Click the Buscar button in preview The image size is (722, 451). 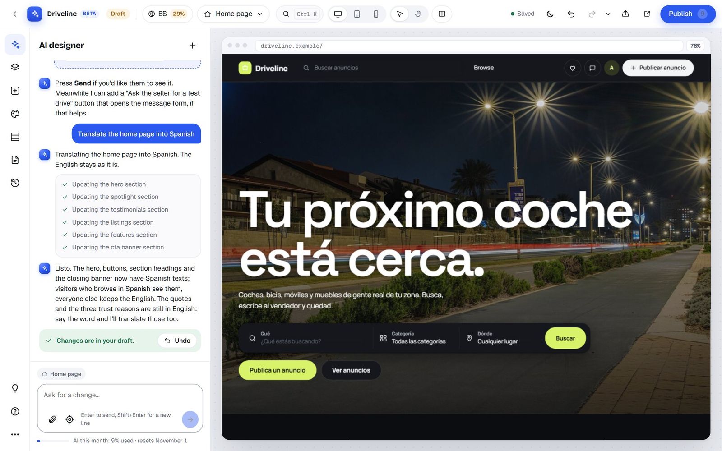(565, 338)
